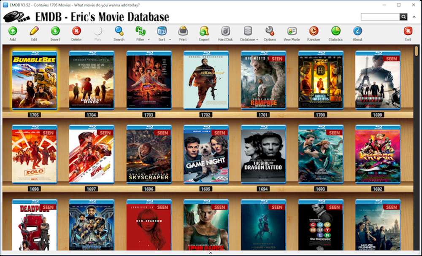Open the About info icon
The image size is (422, 256).
click(x=357, y=31)
